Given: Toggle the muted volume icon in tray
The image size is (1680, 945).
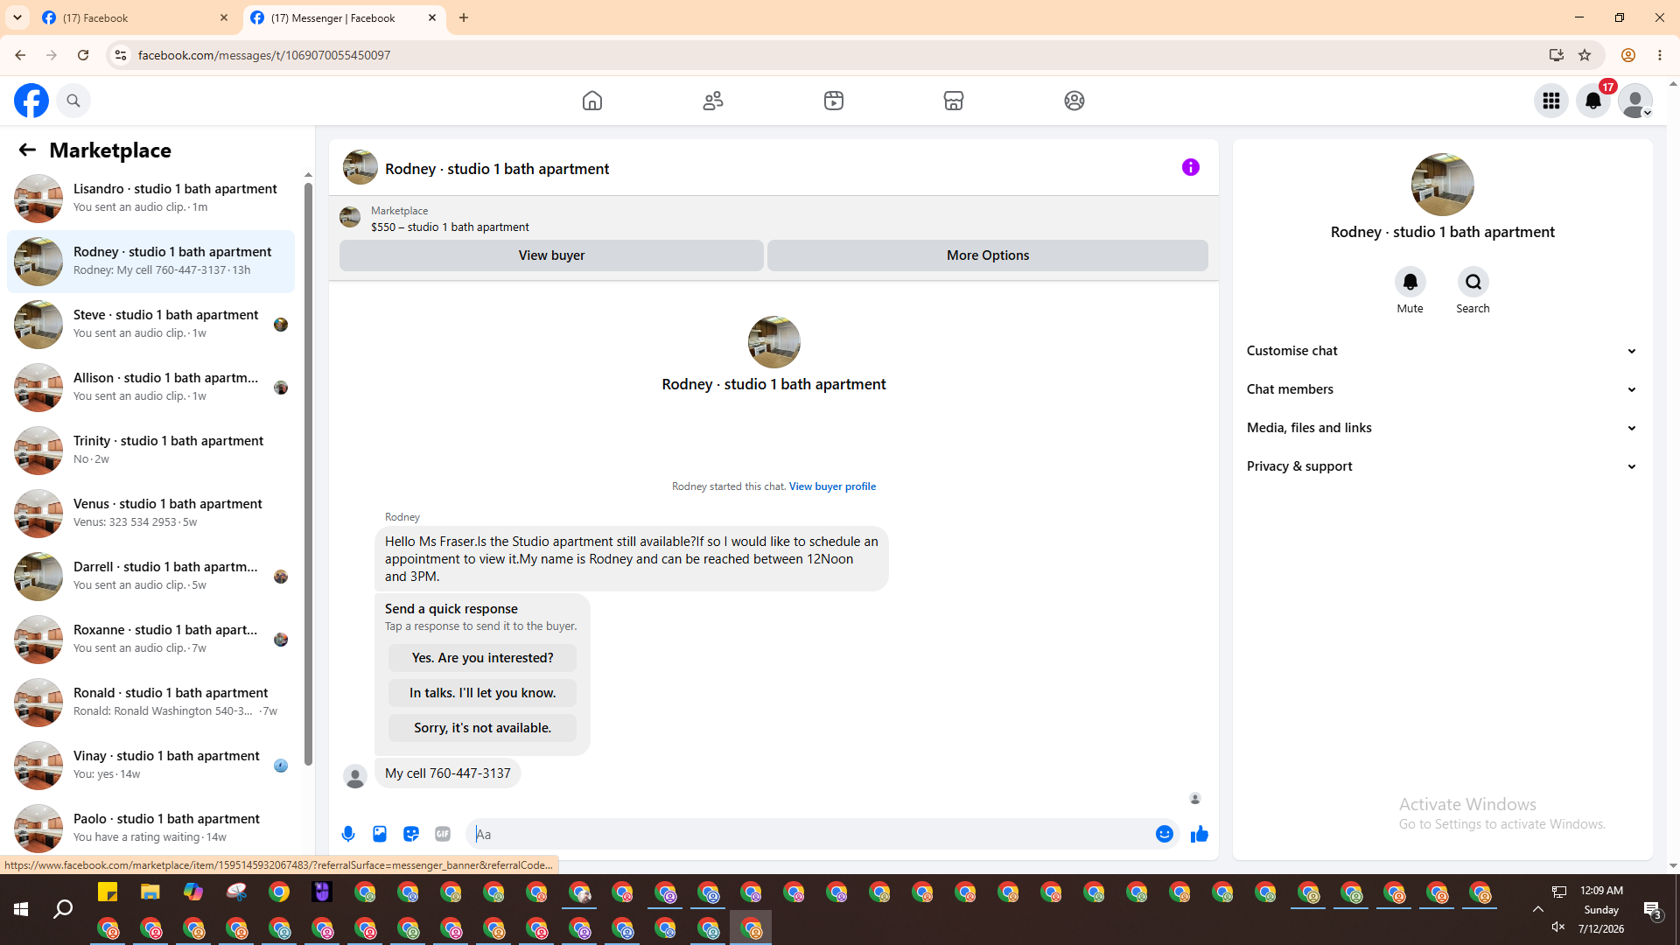Looking at the screenshot, I should (x=1558, y=927).
